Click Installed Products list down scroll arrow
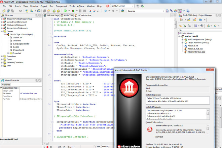This screenshot has width=222, height=148. coord(208,118)
